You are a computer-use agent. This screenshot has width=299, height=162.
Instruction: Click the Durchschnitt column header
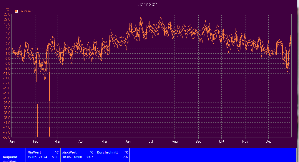tap(107, 152)
